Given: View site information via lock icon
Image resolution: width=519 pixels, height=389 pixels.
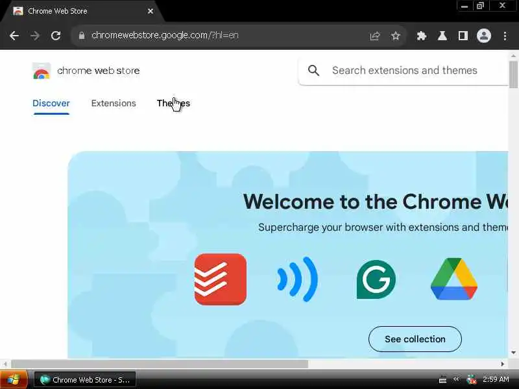Looking at the screenshot, I should pos(82,36).
